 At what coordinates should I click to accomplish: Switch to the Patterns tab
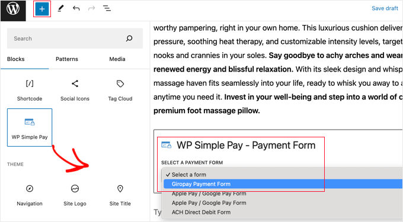(67, 59)
